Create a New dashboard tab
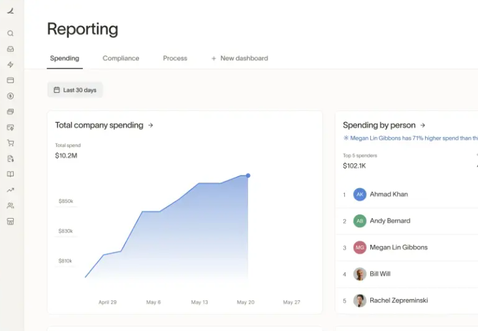Viewport: 478px width, 331px height. [x=240, y=58]
